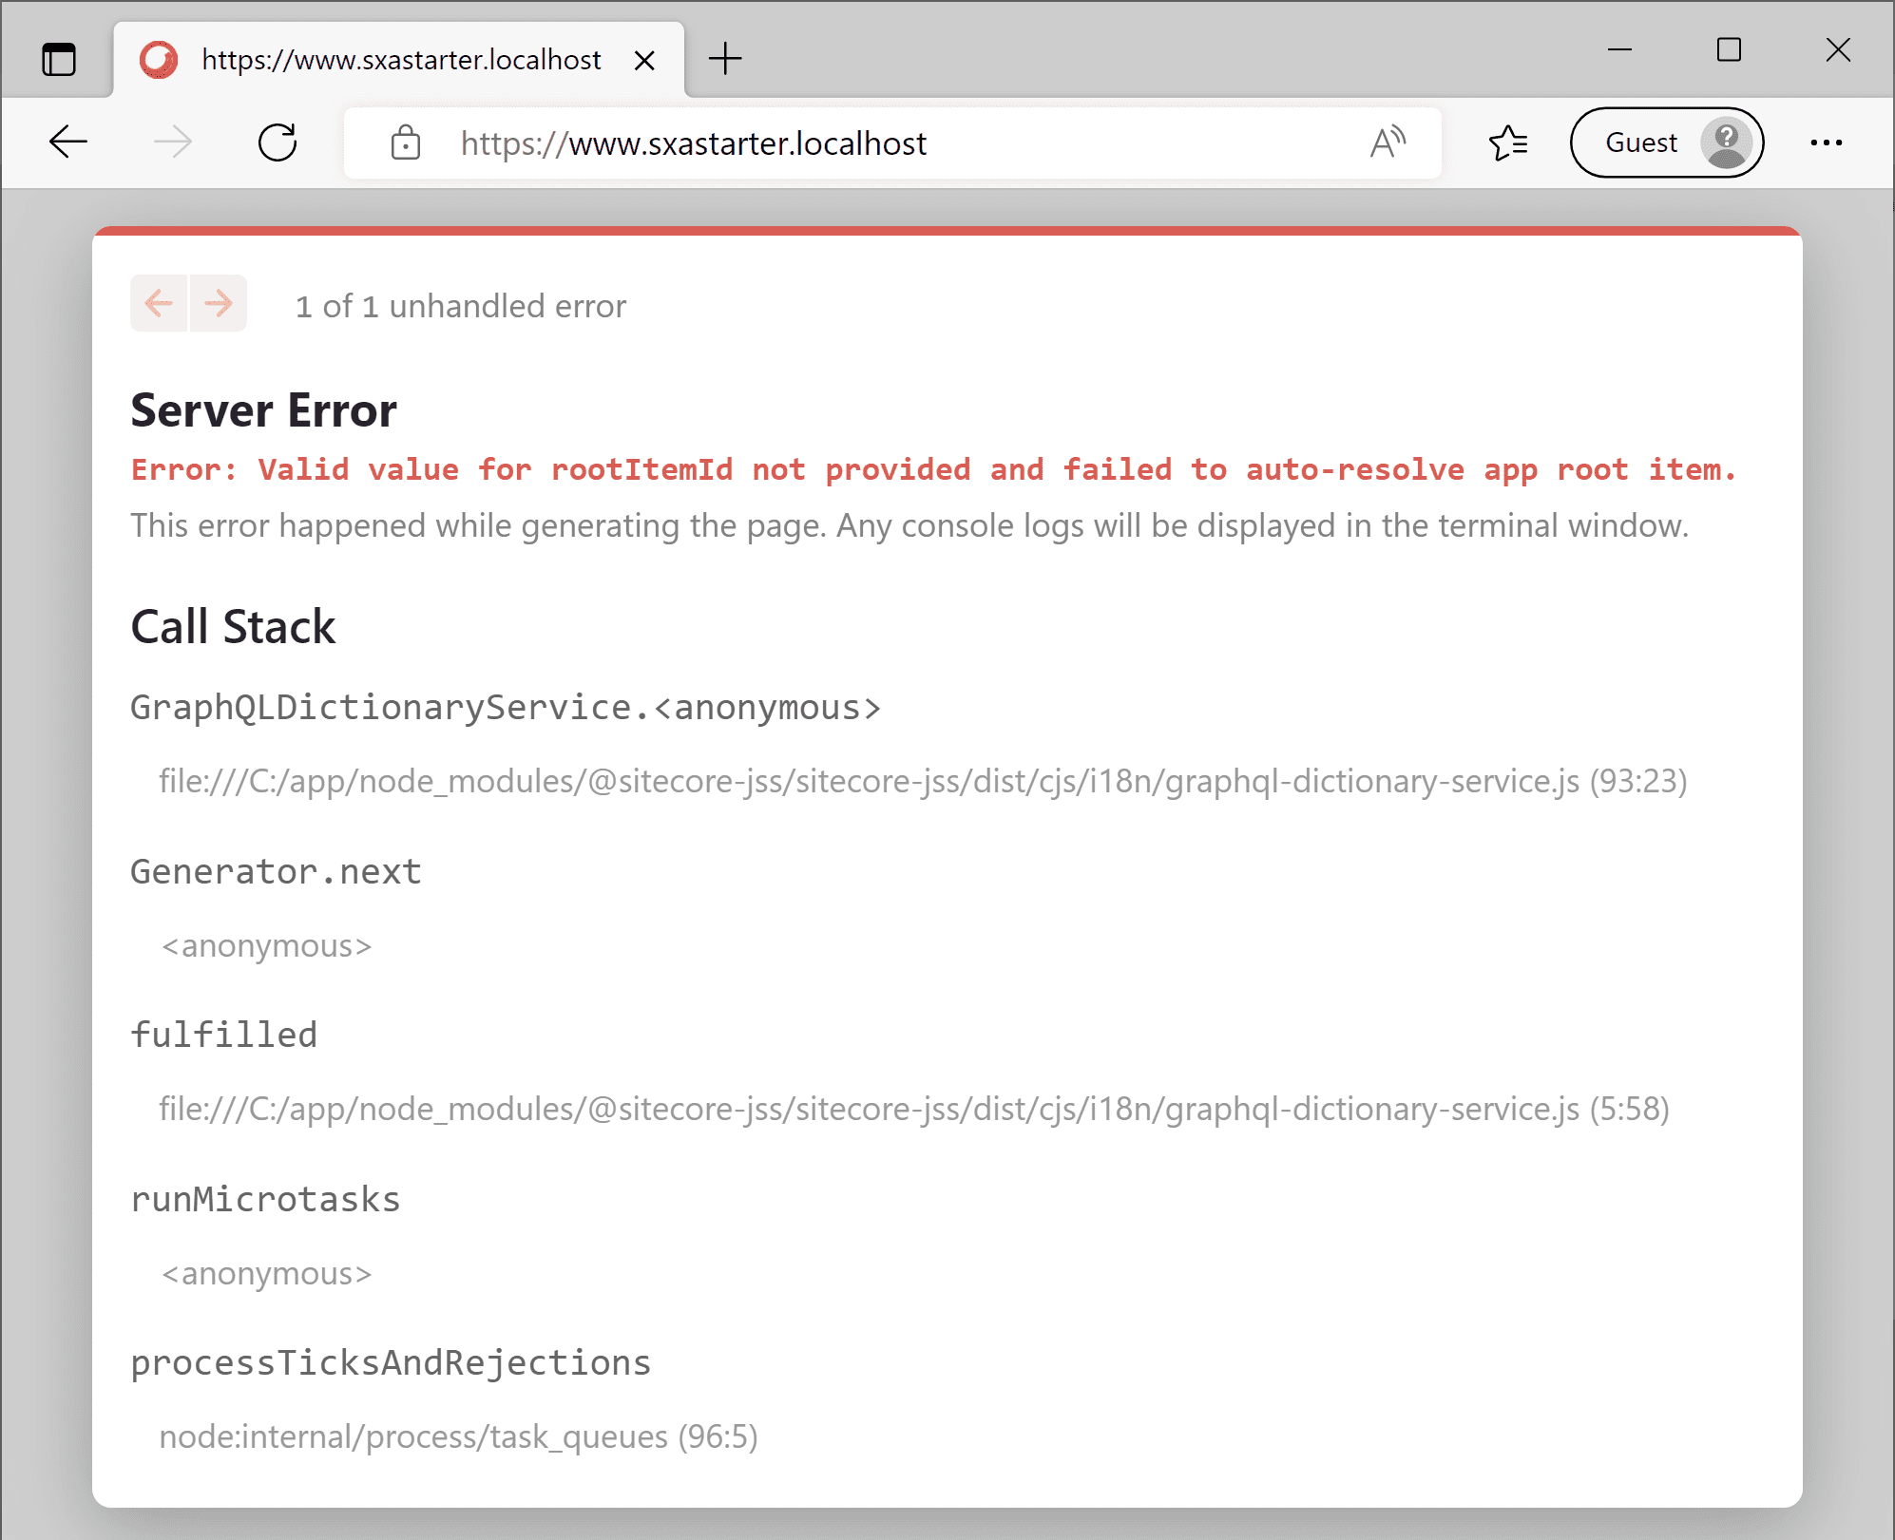Screen dimensions: 1895x1540
Task: Open the Guest profile button
Action: pyautogui.click(x=1666, y=143)
